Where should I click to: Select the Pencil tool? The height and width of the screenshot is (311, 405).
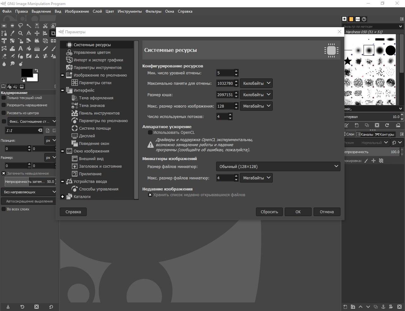[45, 48]
